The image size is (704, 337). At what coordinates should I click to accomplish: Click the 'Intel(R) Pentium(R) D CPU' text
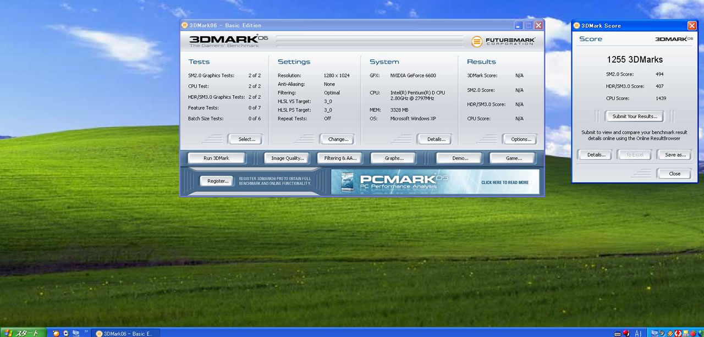(417, 93)
